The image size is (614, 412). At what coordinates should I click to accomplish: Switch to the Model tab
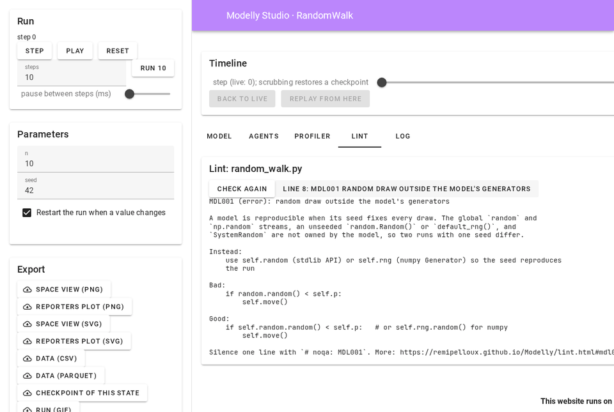pyautogui.click(x=219, y=136)
